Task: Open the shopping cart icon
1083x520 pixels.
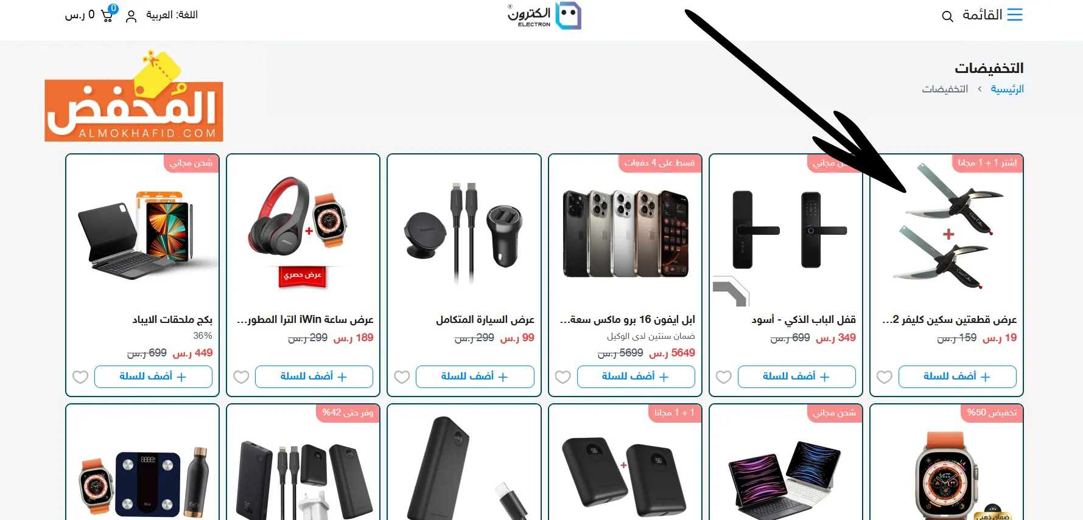Action: click(107, 16)
